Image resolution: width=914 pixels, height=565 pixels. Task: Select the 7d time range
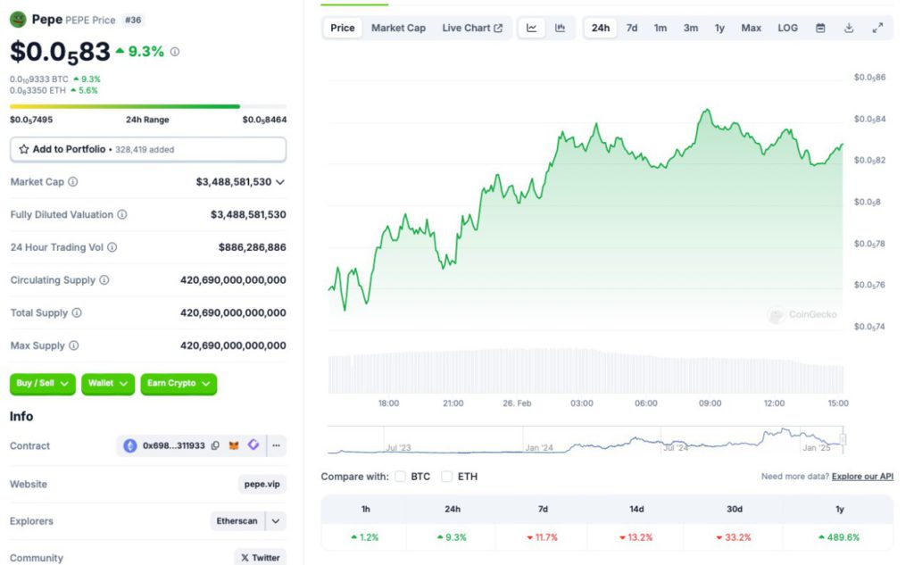point(632,28)
